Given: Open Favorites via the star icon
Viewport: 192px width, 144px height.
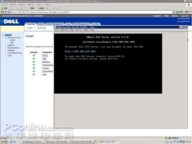Looking at the screenshot, I should [x=38, y=8].
